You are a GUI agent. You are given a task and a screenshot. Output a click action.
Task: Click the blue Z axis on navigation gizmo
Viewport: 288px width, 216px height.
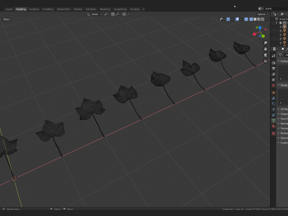tap(260, 28)
